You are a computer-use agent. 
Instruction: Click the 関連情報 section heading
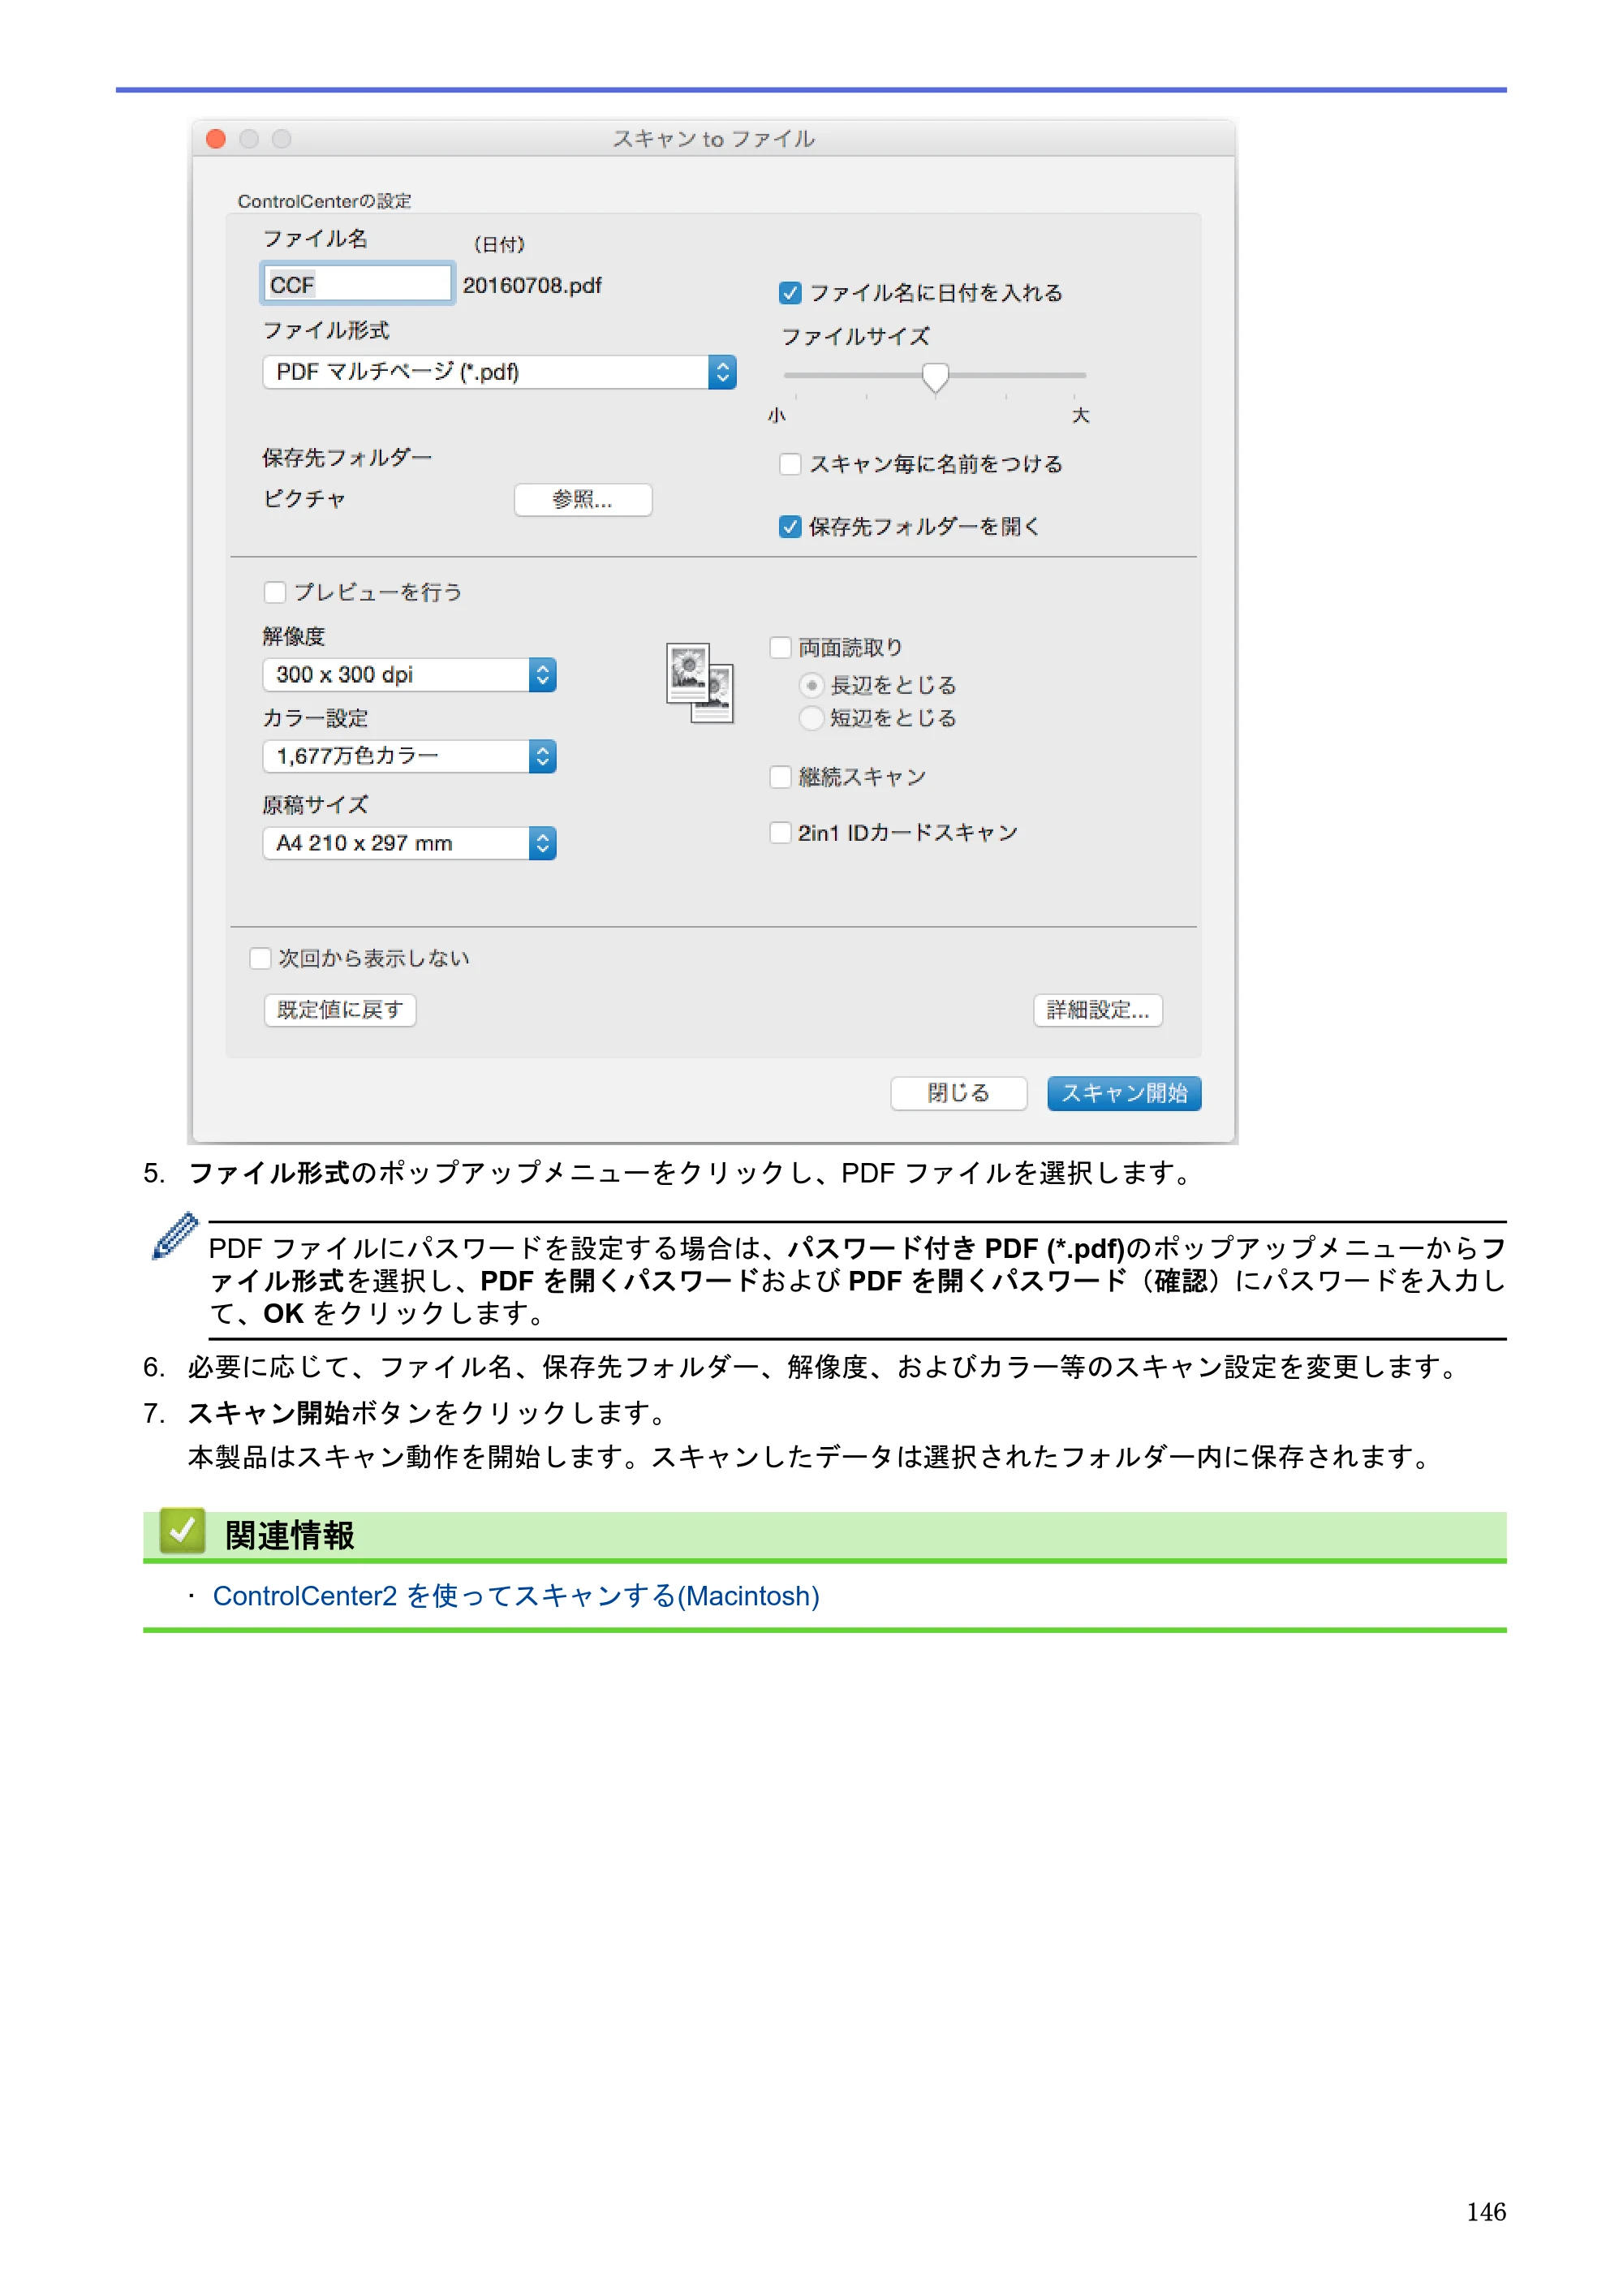click(290, 1535)
